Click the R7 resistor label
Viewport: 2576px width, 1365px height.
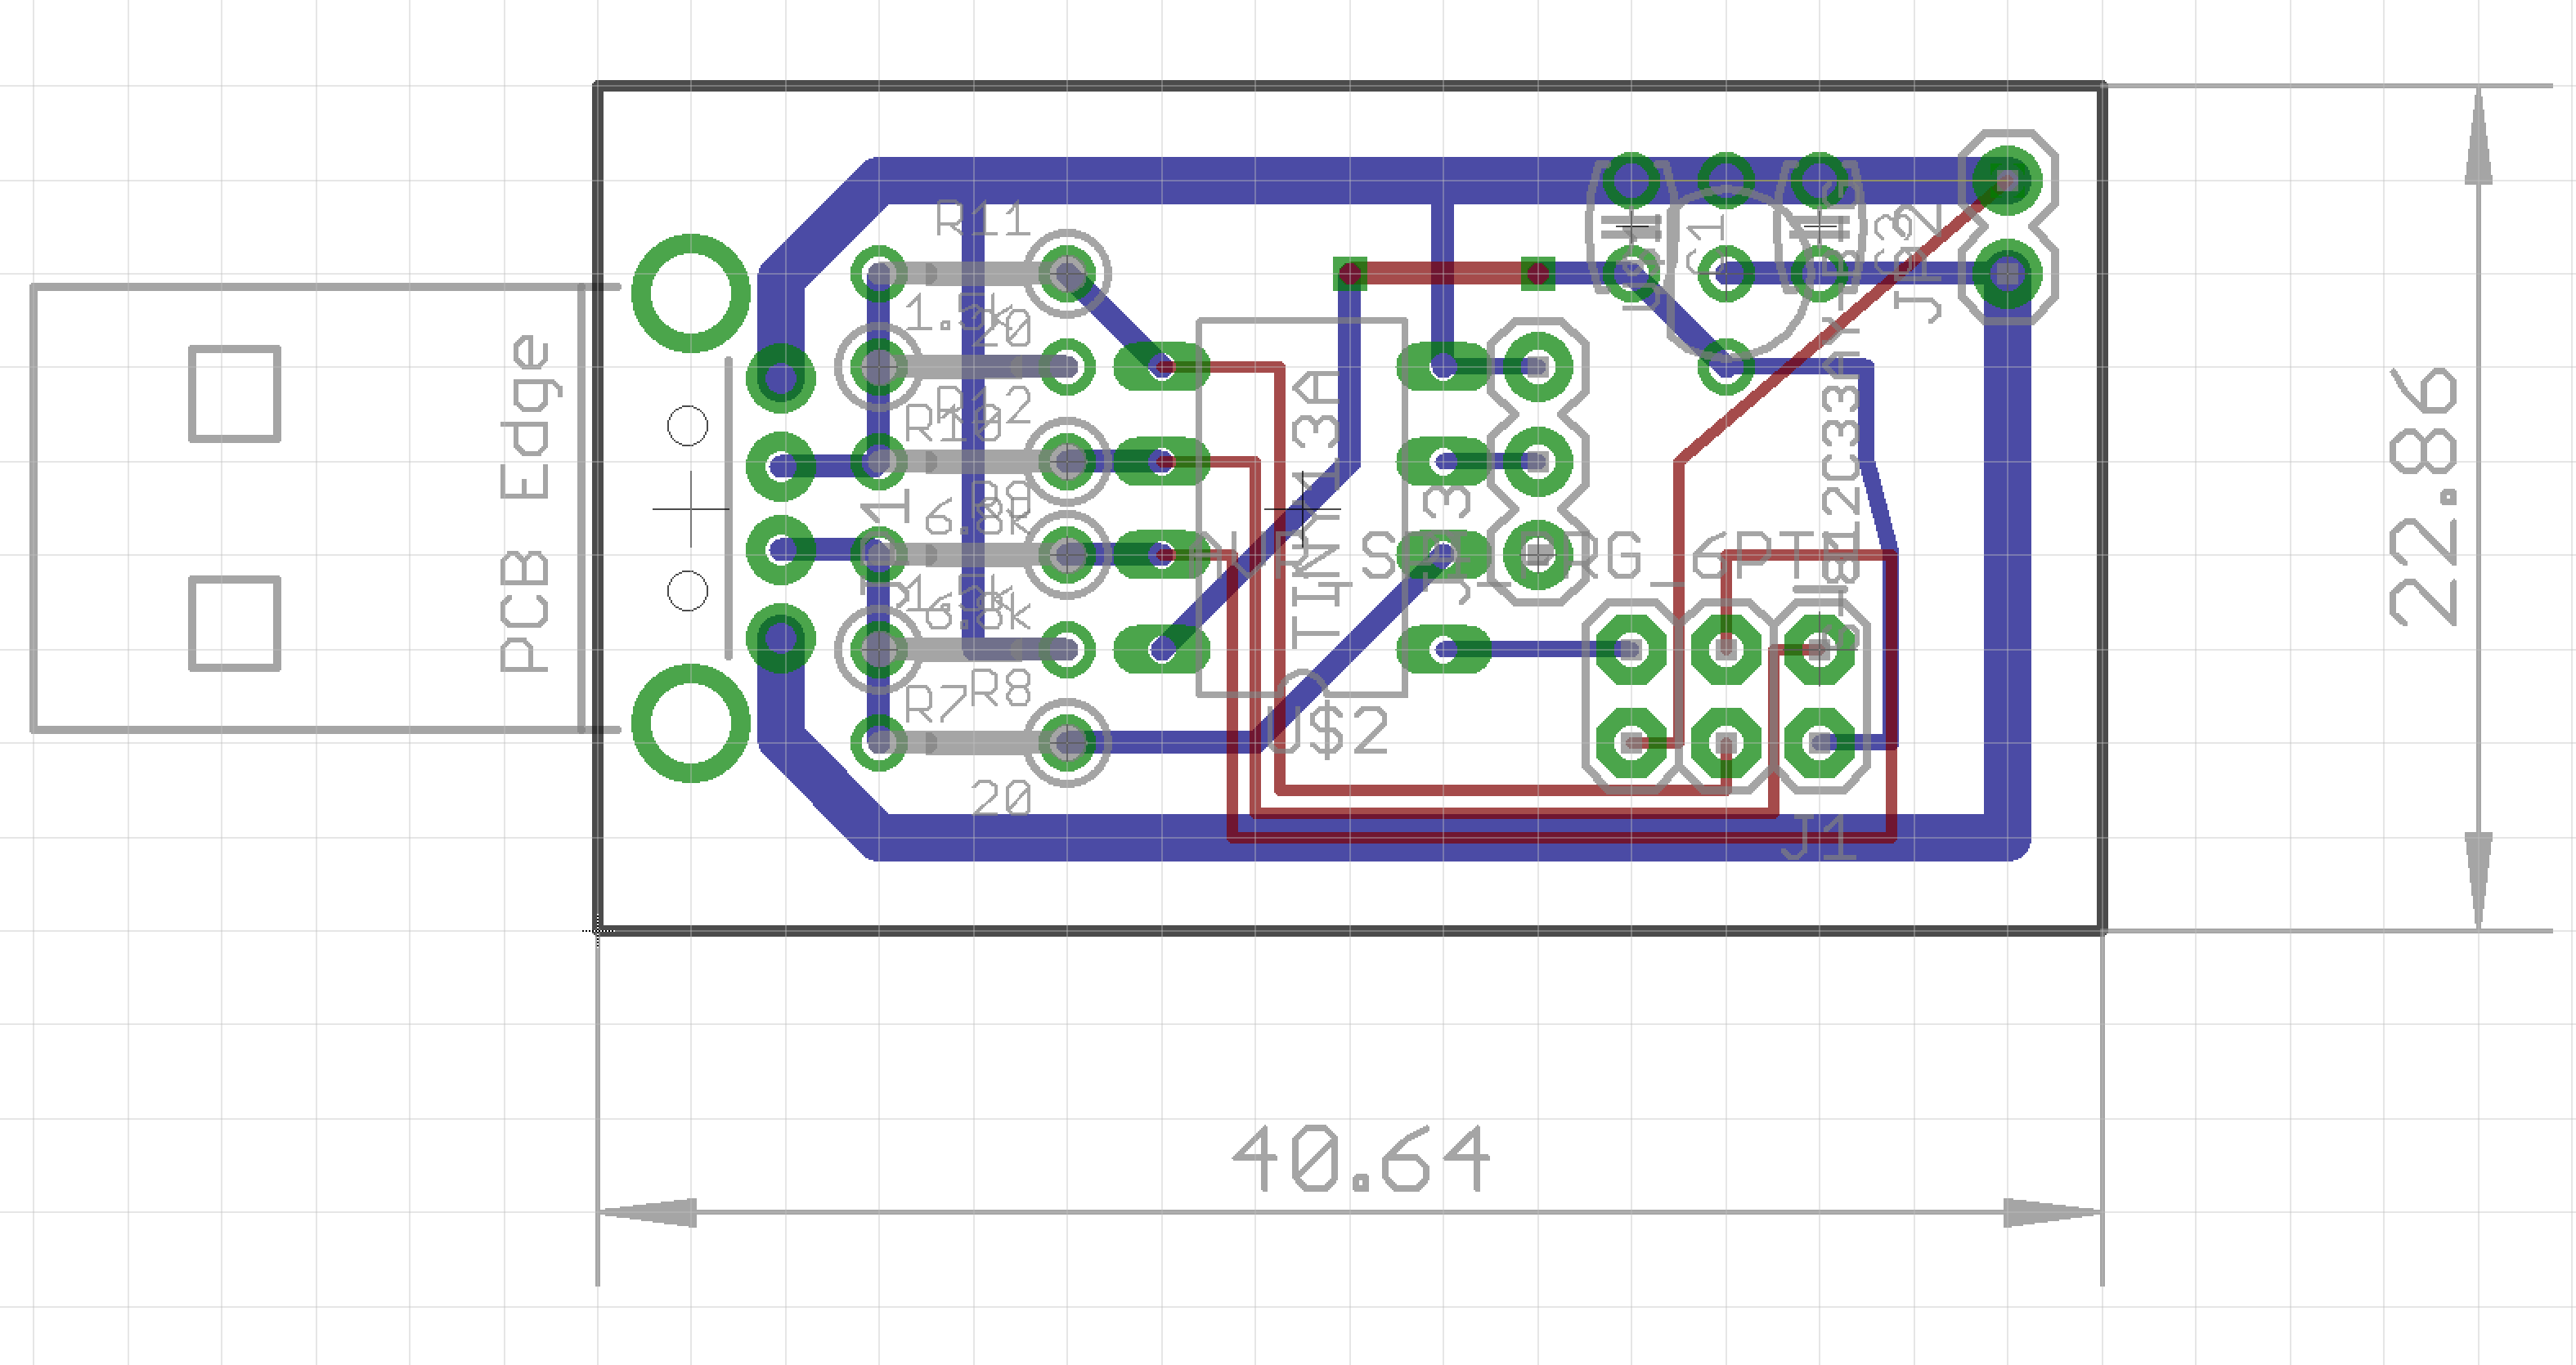935,705
